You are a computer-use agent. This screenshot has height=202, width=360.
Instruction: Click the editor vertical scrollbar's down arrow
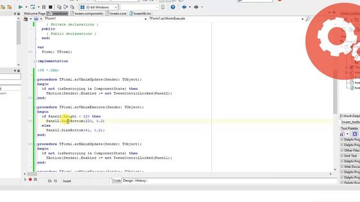(335, 169)
